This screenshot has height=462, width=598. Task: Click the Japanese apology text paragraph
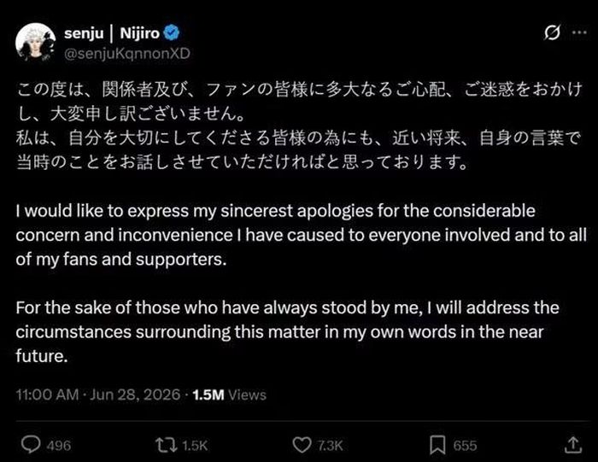click(x=299, y=126)
